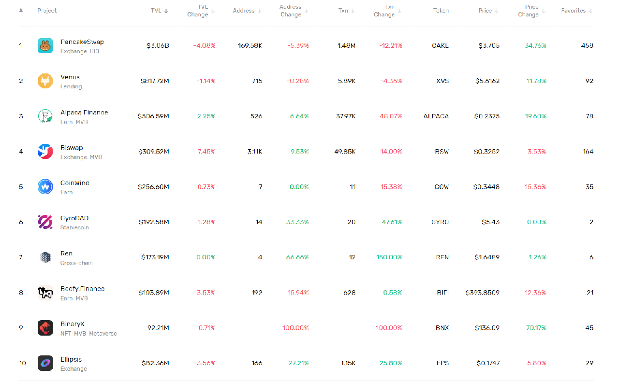Image resolution: width=619 pixels, height=381 pixels.
Task: Click the Beefy.Finance cow logo icon
Action: tap(45, 293)
